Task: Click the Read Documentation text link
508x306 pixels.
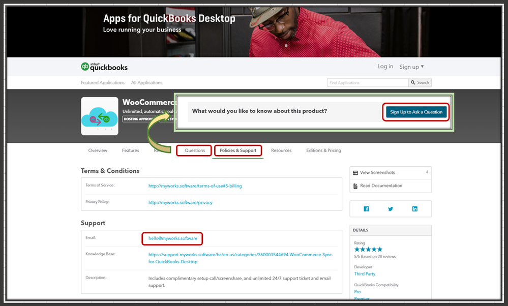Action: [381, 186]
